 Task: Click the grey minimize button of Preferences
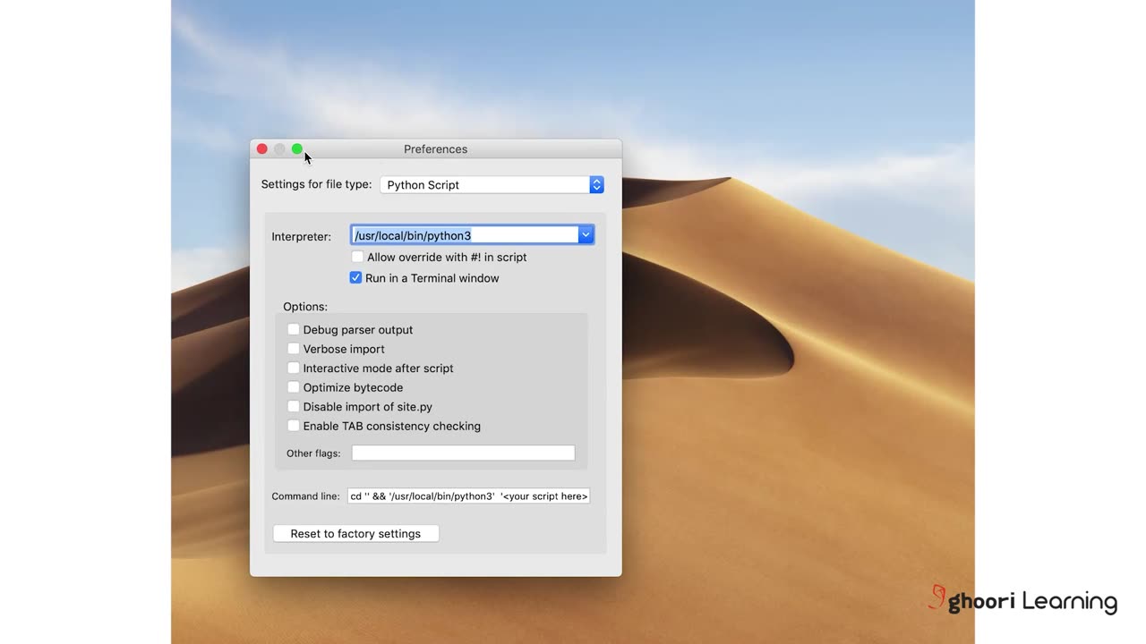[x=279, y=149]
